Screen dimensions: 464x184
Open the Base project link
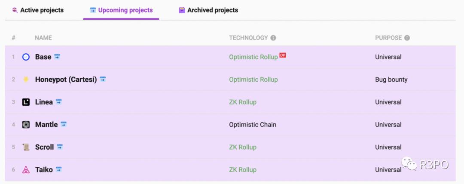click(x=43, y=57)
